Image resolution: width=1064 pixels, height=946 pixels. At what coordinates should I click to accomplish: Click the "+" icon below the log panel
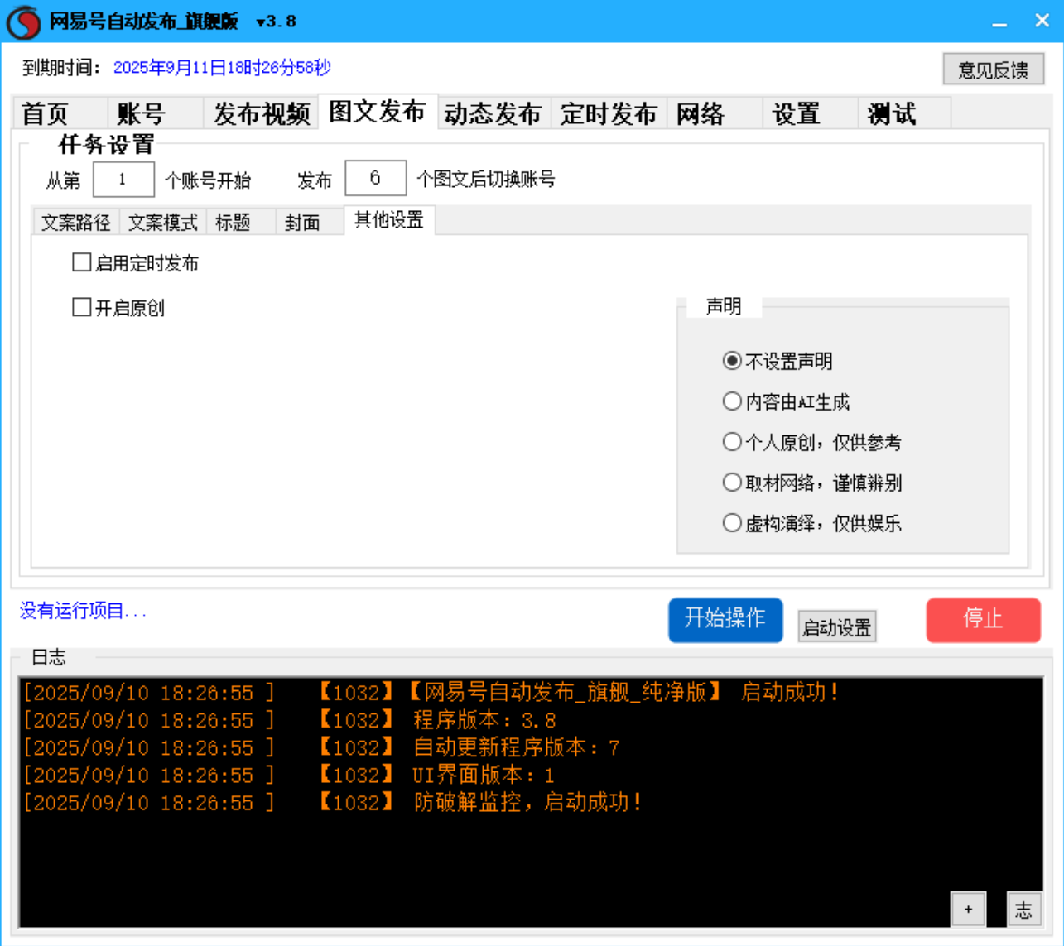[968, 908]
